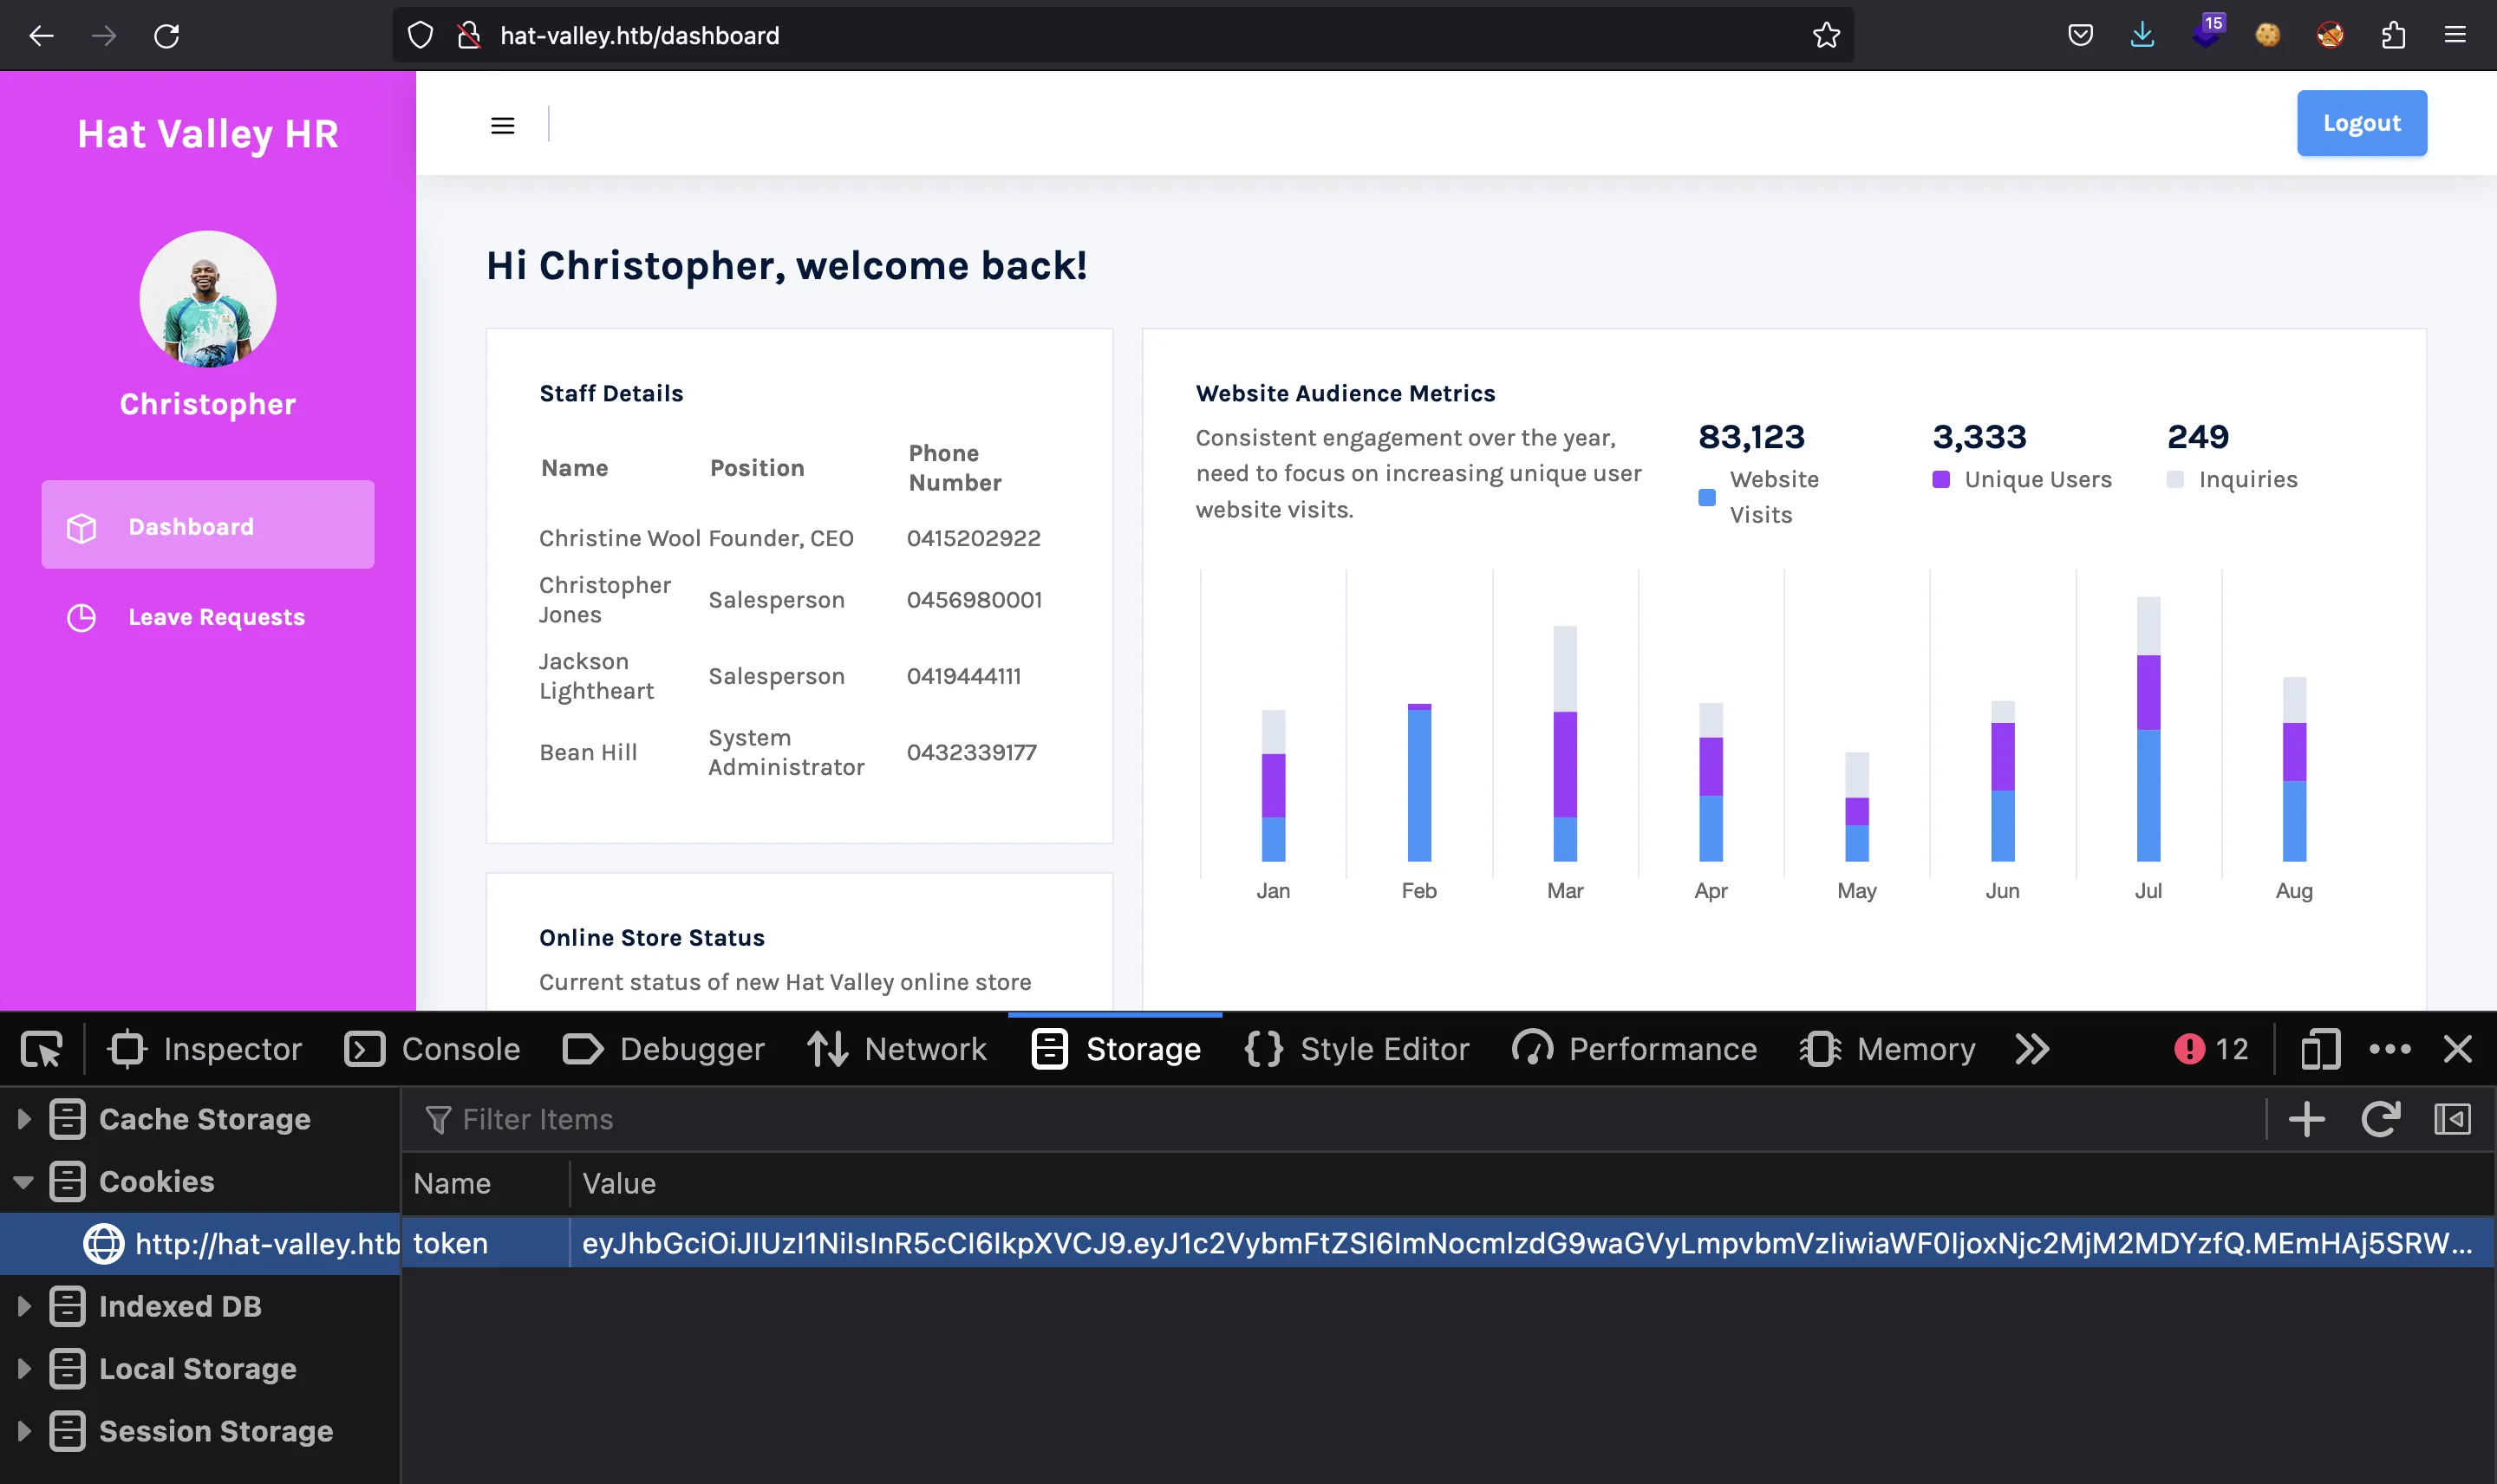Select the http://hat-valley.htb cookie host
Viewport: 2497px width, 1484px height.
tap(200, 1244)
